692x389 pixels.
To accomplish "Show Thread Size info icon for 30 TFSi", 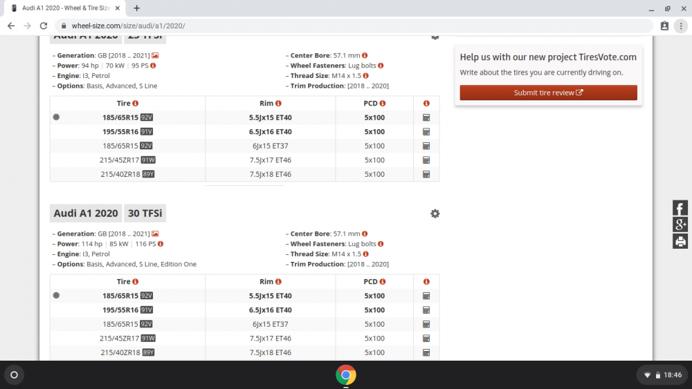I will 365,254.
